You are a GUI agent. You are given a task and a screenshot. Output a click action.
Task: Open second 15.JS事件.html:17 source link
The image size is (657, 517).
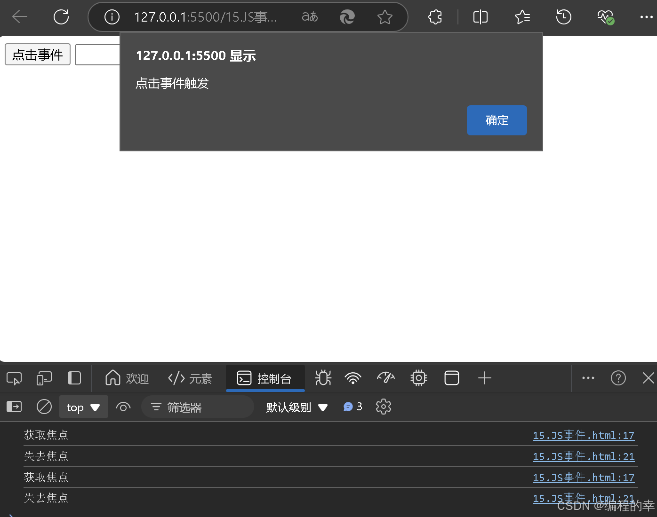click(584, 478)
